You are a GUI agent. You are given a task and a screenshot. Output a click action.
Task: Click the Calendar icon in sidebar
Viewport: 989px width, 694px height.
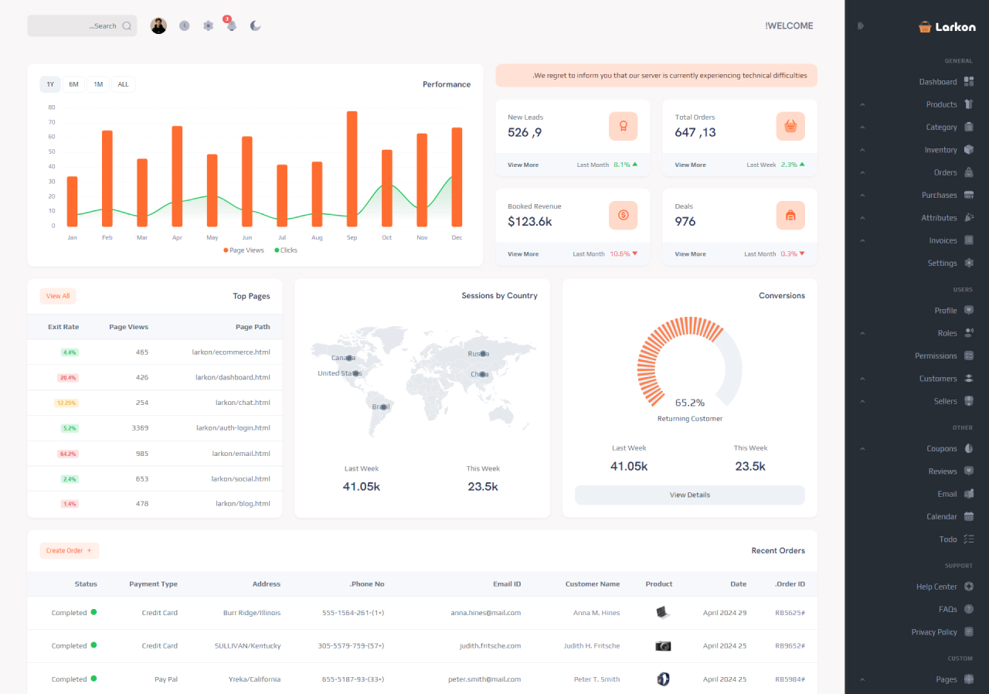[x=969, y=516]
